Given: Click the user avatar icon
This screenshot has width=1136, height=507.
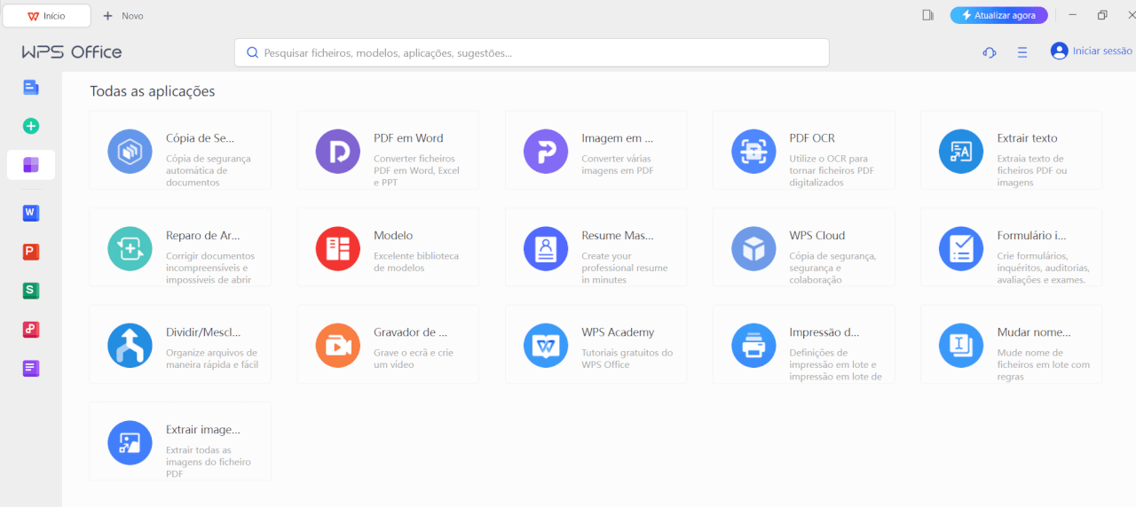Looking at the screenshot, I should tap(1059, 51).
